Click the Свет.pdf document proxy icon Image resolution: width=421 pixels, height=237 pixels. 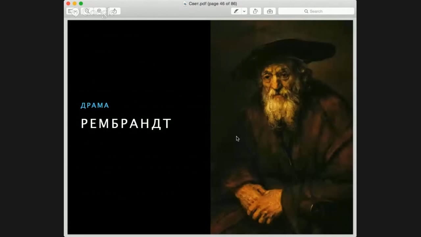coord(185,4)
